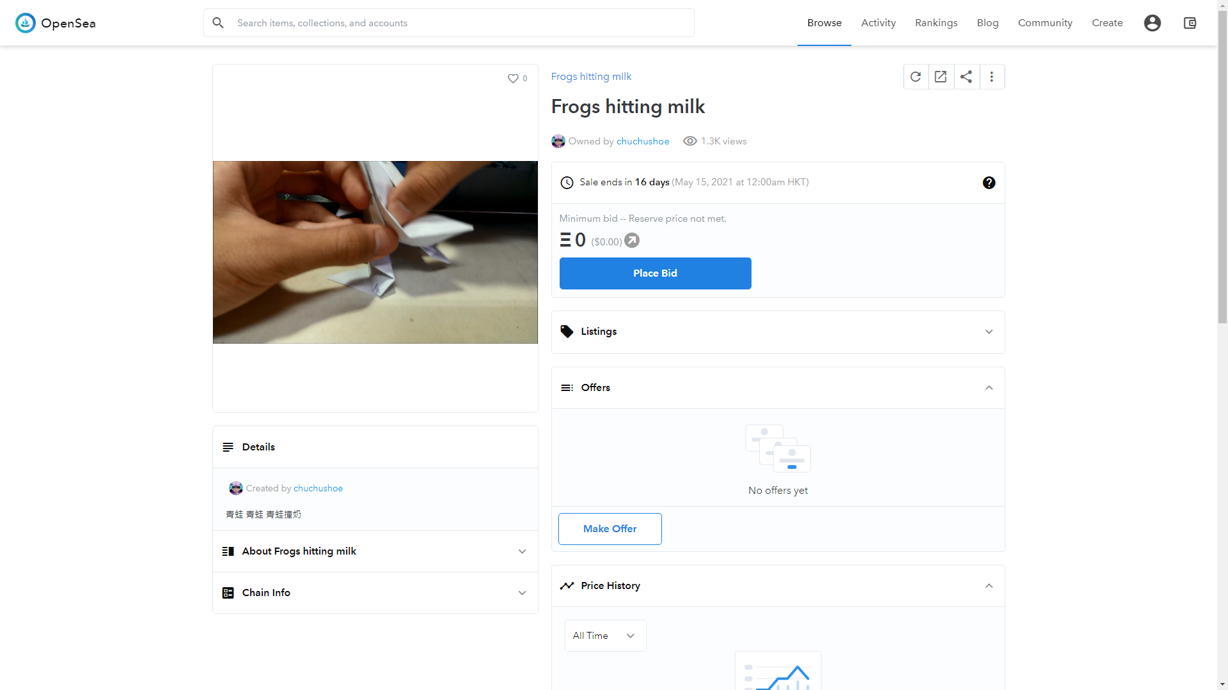Open the more options kebab menu
The height and width of the screenshot is (690, 1228).
pos(992,77)
